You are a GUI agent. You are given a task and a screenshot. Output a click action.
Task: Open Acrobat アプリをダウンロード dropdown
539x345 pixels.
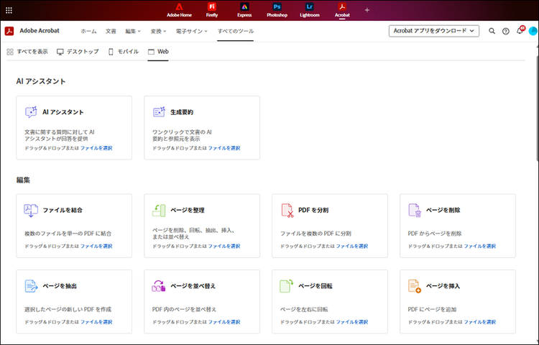pos(434,31)
